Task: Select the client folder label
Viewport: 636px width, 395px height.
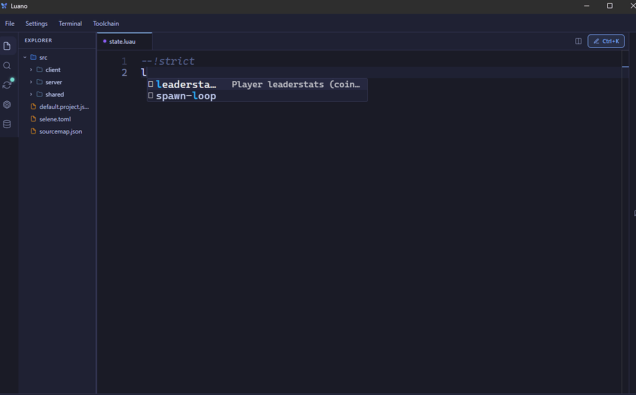Action: 53,70
